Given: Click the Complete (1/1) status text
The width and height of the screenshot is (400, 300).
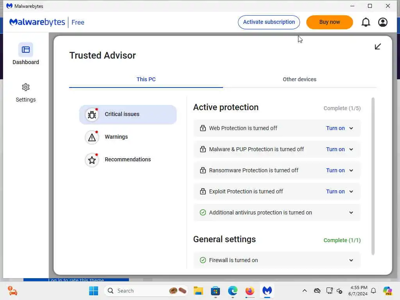Looking at the screenshot, I should (342, 240).
